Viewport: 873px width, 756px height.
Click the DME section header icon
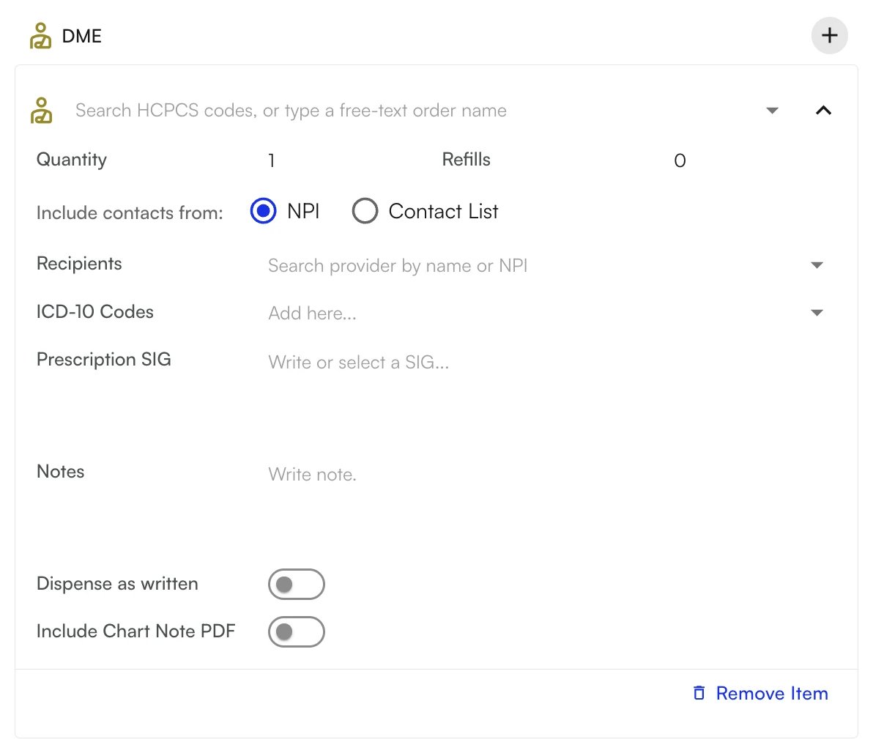[x=40, y=36]
